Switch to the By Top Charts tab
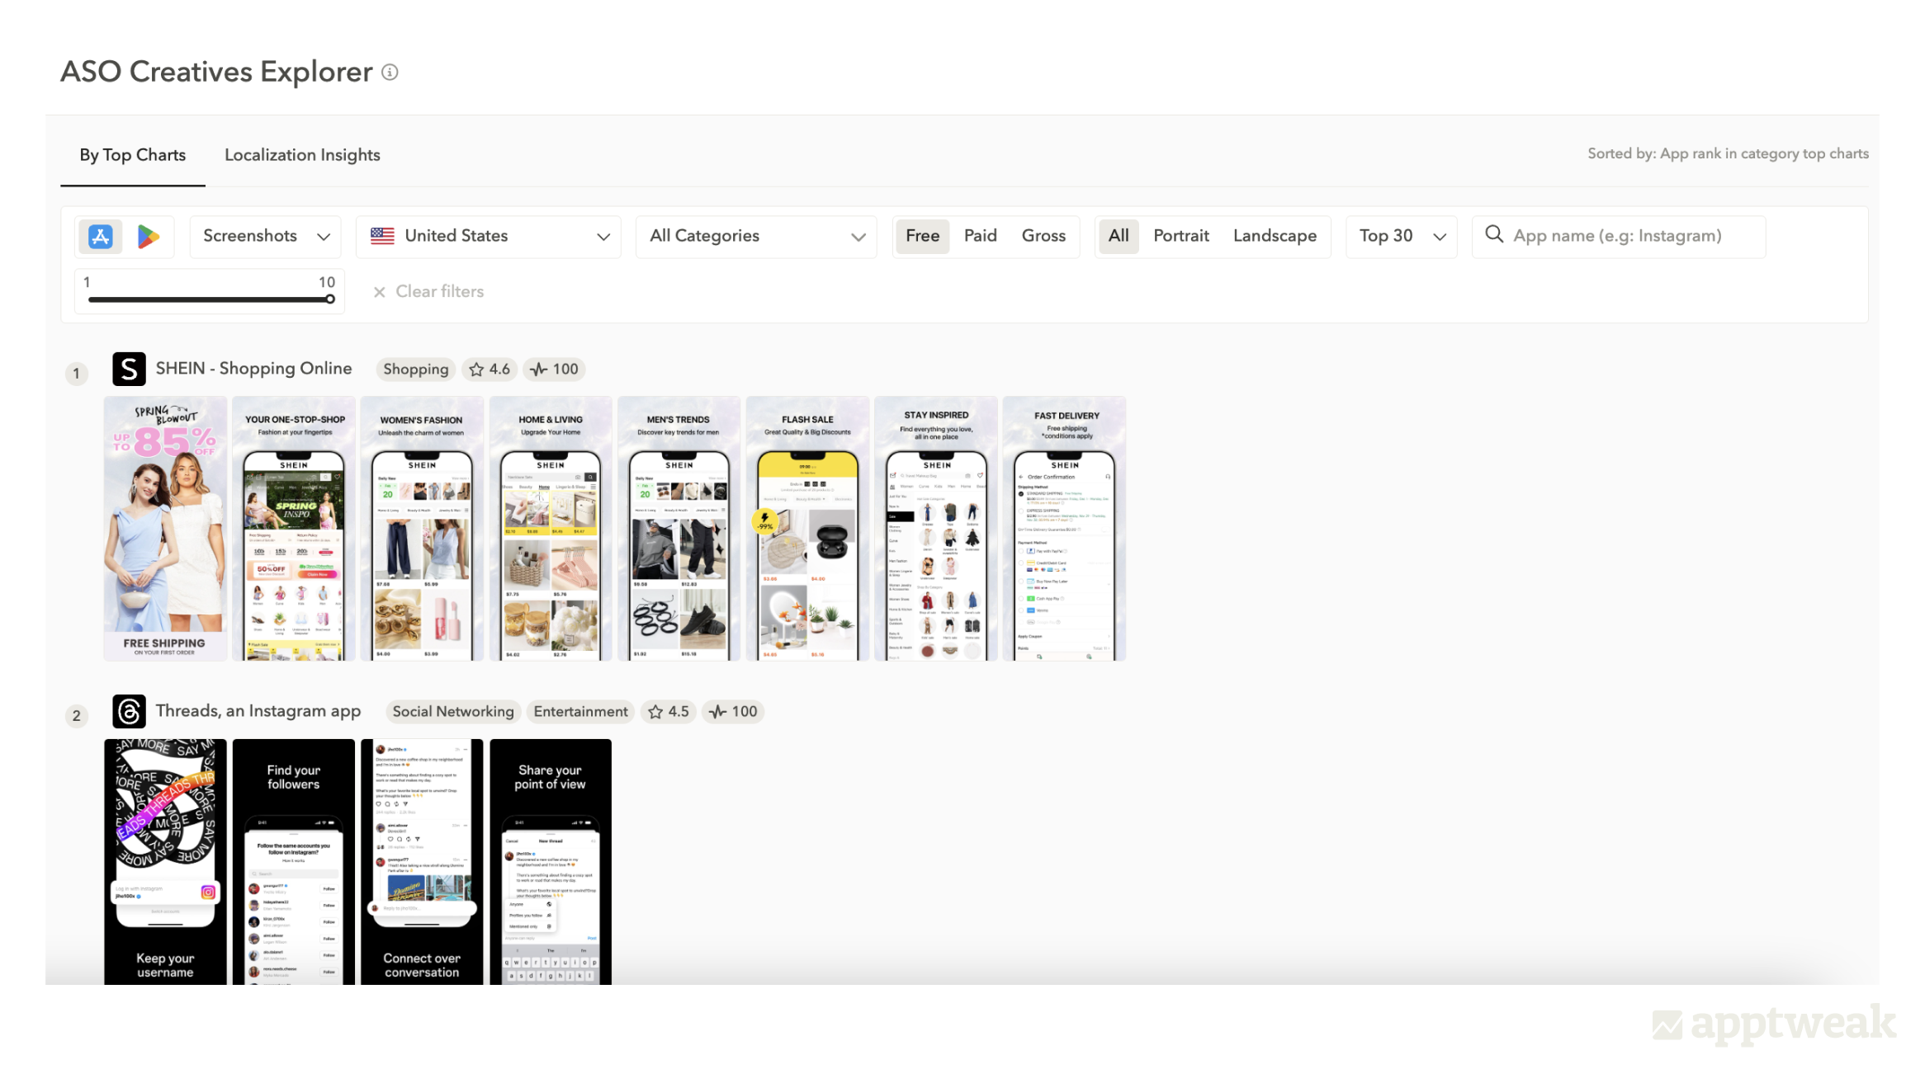The width and height of the screenshot is (1925, 1069). pos(133,155)
